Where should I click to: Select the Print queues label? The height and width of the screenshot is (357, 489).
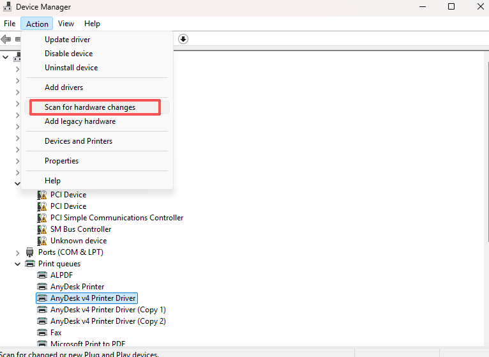click(x=59, y=264)
